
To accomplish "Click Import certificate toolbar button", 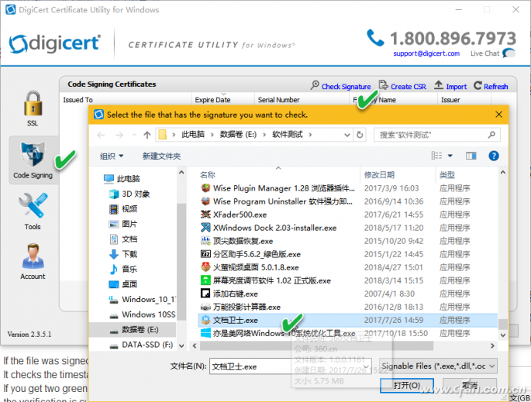I will coord(450,87).
